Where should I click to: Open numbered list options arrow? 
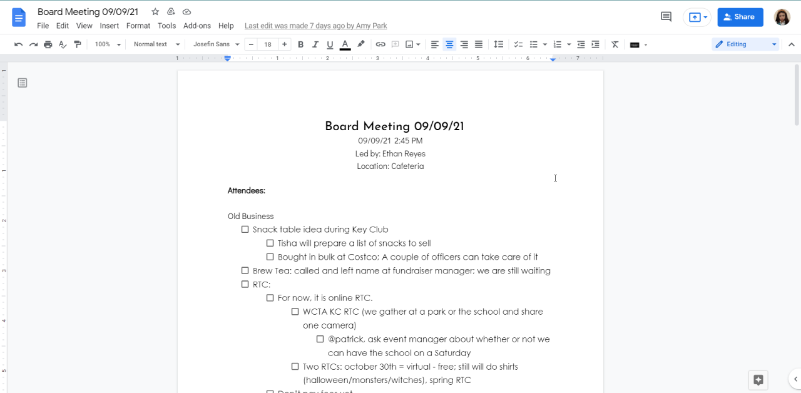tap(569, 44)
